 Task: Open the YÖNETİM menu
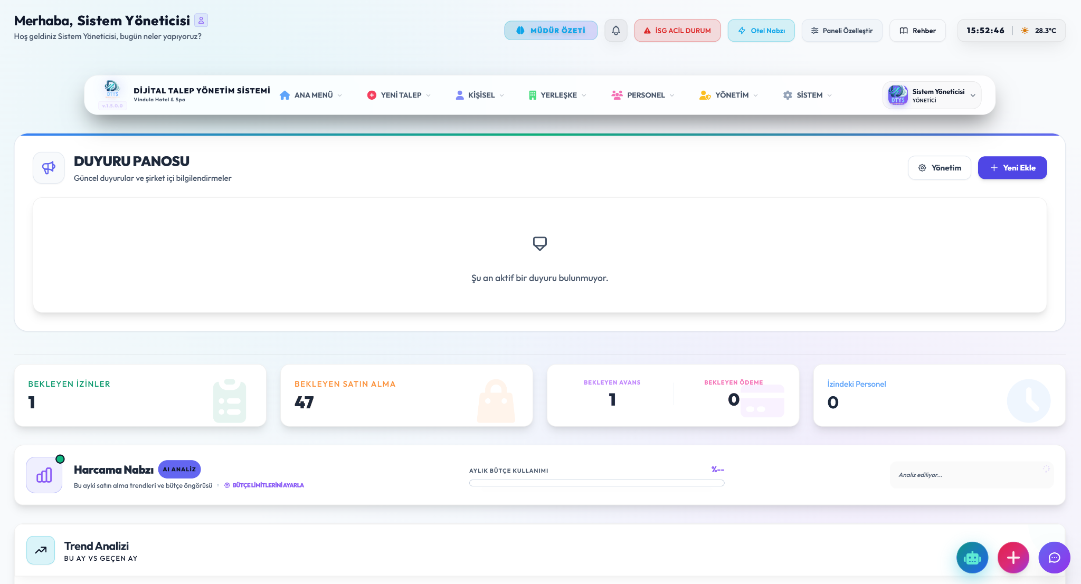(728, 95)
